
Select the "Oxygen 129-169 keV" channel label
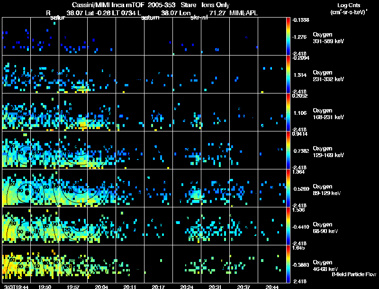click(328, 152)
